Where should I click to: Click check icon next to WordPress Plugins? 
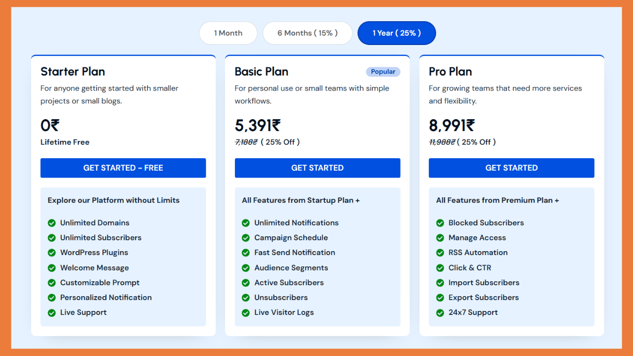[x=51, y=253]
